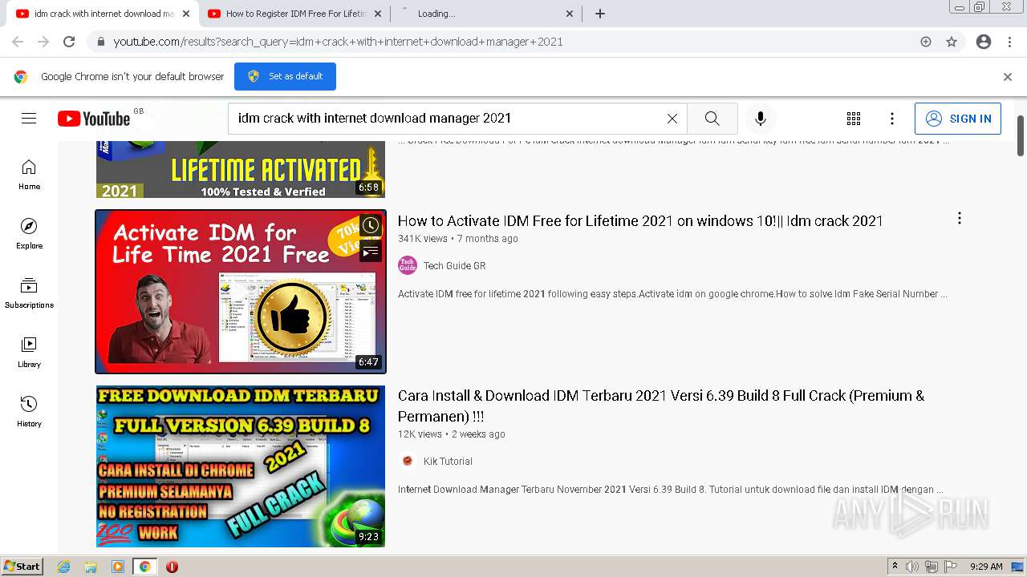Click the taskbar clock 9:29 AM

click(x=986, y=567)
